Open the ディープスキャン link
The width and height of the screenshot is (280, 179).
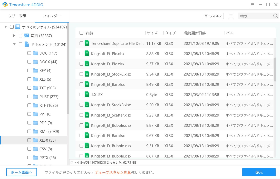113,172
